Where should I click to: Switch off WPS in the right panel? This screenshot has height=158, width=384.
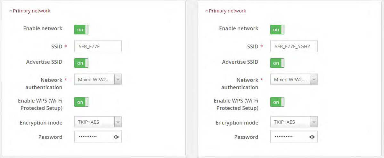[x=277, y=102]
